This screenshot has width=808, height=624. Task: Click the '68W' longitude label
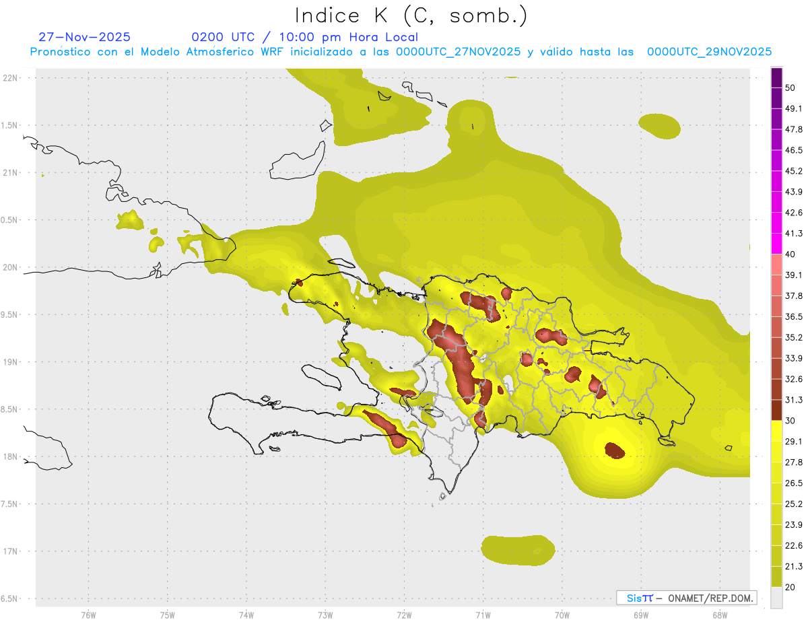(x=720, y=616)
